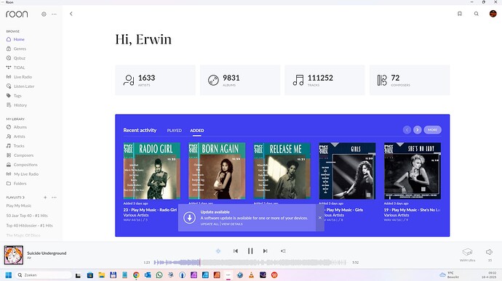Toggle Roon Radio sparkle icon

point(218,251)
